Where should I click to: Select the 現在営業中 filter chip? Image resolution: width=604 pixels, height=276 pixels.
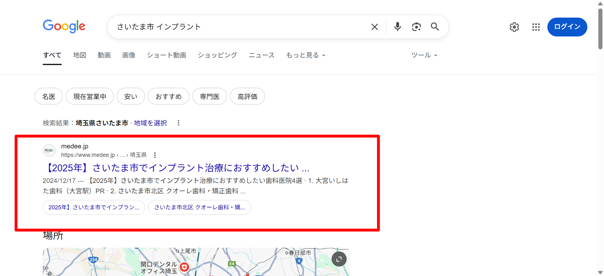tap(90, 96)
